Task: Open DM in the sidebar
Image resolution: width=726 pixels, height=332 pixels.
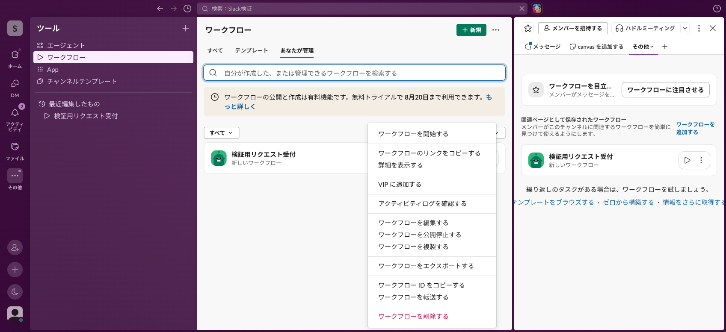Action: pyautogui.click(x=15, y=88)
